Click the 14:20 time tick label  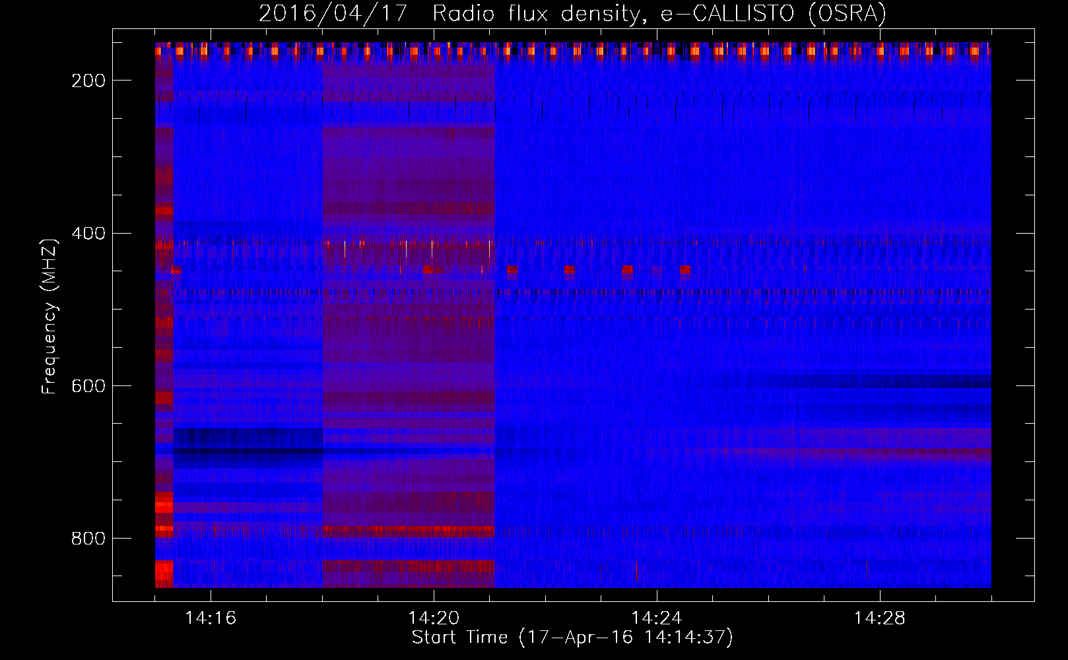click(x=434, y=618)
